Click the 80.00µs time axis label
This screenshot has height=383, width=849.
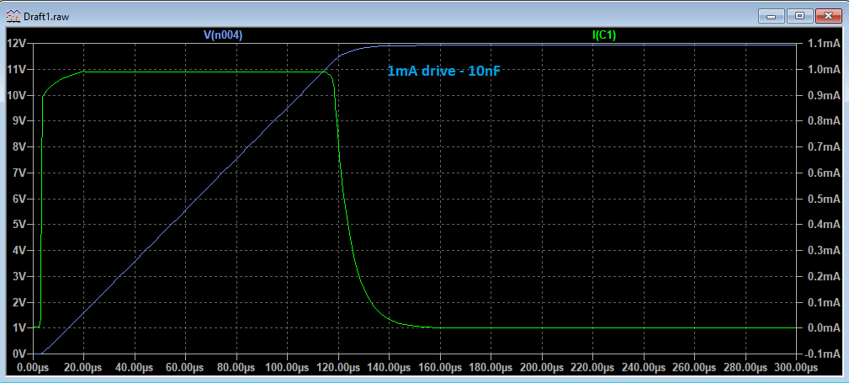(x=236, y=368)
